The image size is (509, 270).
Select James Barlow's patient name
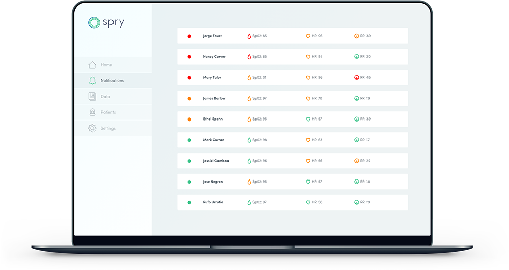tap(214, 98)
